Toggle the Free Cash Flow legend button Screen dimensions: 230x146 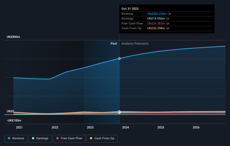[x=69, y=138]
